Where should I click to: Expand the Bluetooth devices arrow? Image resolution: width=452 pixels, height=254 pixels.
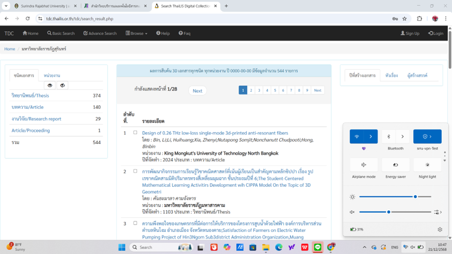(x=402, y=136)
